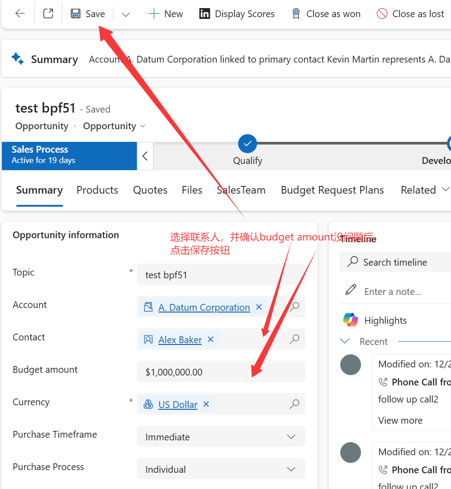This screenshot has height=489, width=451.
Task: Click the account entity icon beside A. Datum
Action: (x=149, y=307)
